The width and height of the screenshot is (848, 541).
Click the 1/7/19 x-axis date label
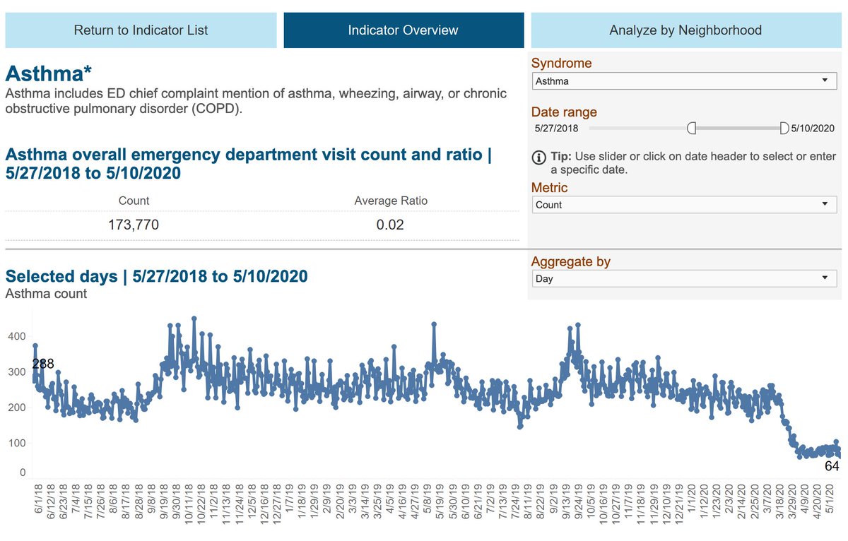[290, 497]
